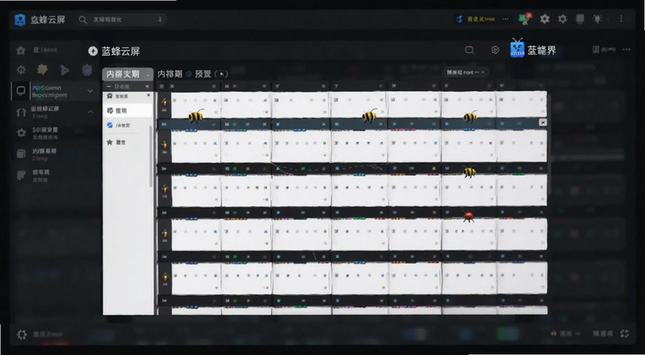Click the monitor icon in the top bar
This screenshot has height=355, width=645.
[x=580, y=19]
